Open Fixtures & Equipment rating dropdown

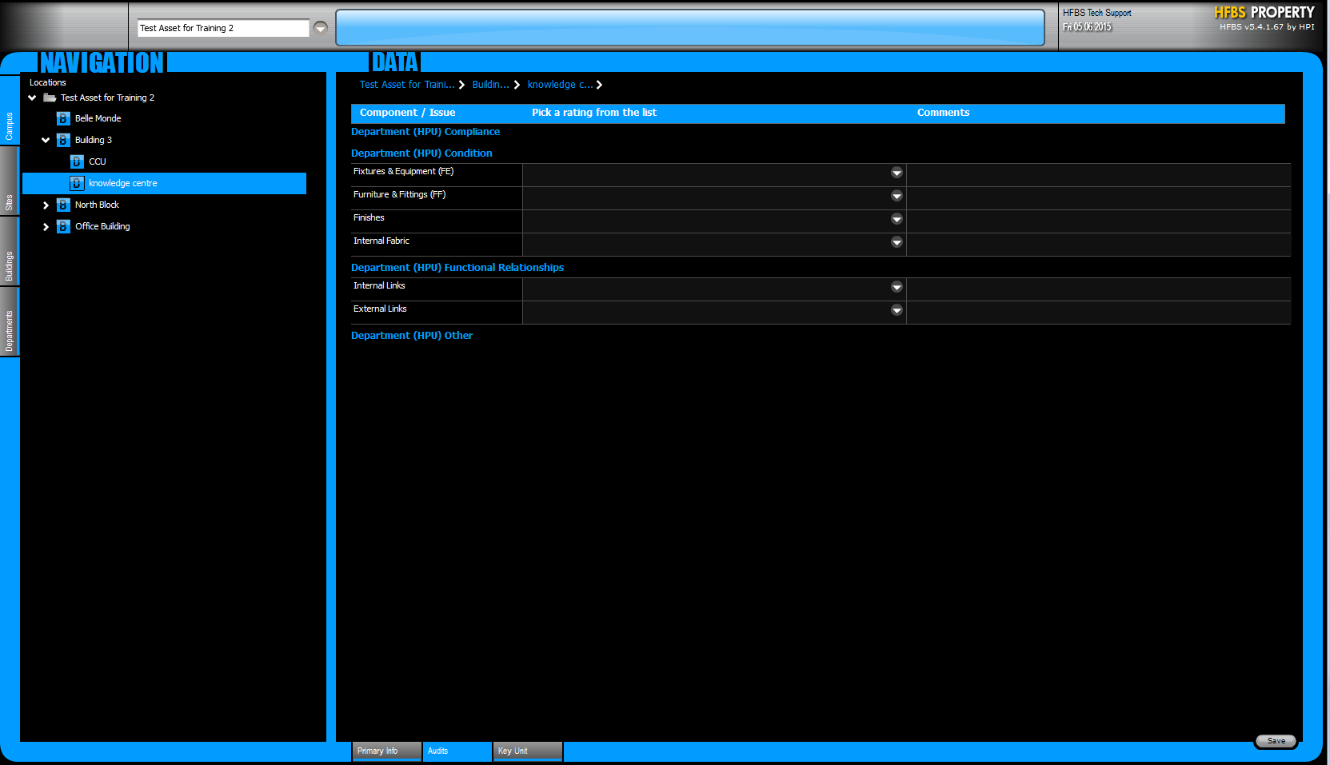tap(897, 173)
